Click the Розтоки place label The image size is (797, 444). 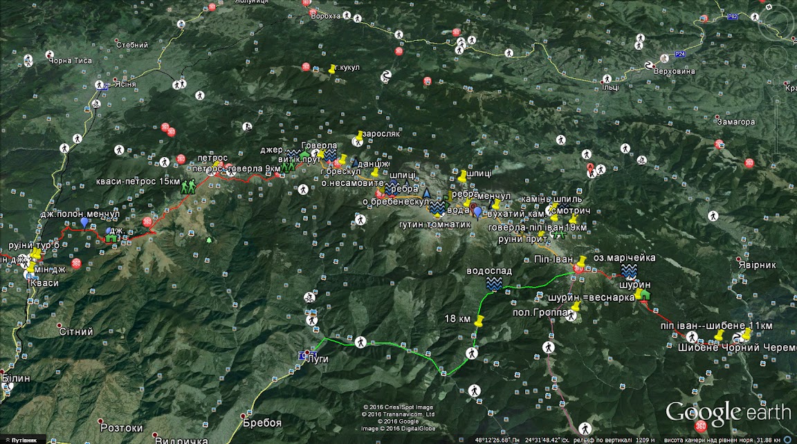pyautogui.click(x=122, y=427)
